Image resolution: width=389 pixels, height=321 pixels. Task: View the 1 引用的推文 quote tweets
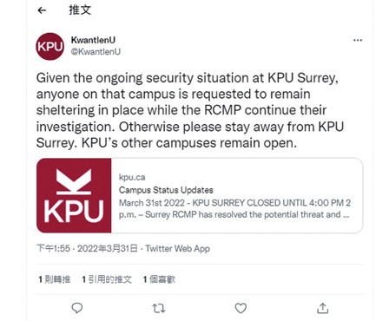coord(107,279)
